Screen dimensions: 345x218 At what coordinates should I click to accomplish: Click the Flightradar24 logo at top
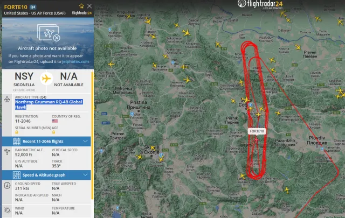tap(260, 4)
